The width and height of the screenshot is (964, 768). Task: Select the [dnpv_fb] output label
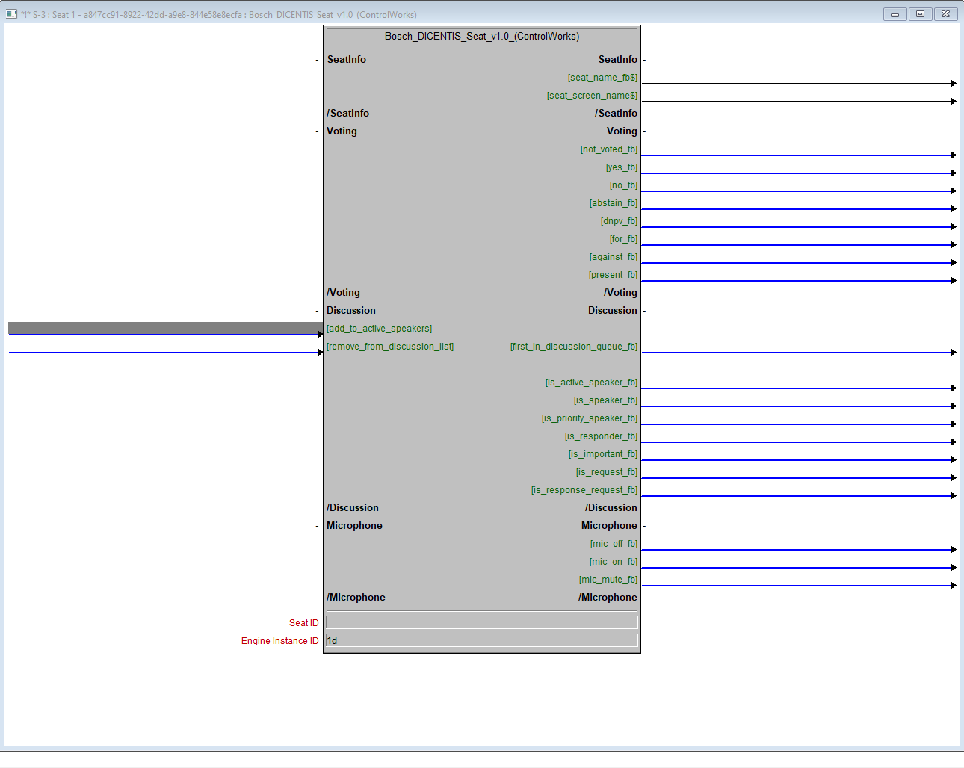(619, 221)
